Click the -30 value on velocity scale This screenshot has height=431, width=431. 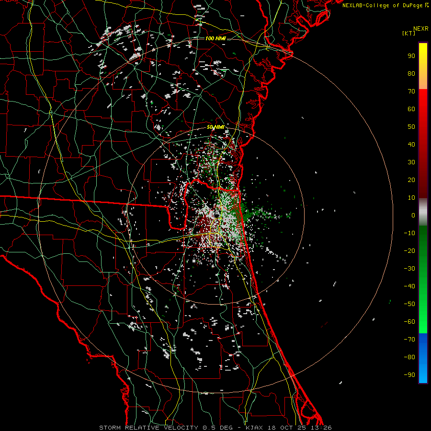pos(409,269)
